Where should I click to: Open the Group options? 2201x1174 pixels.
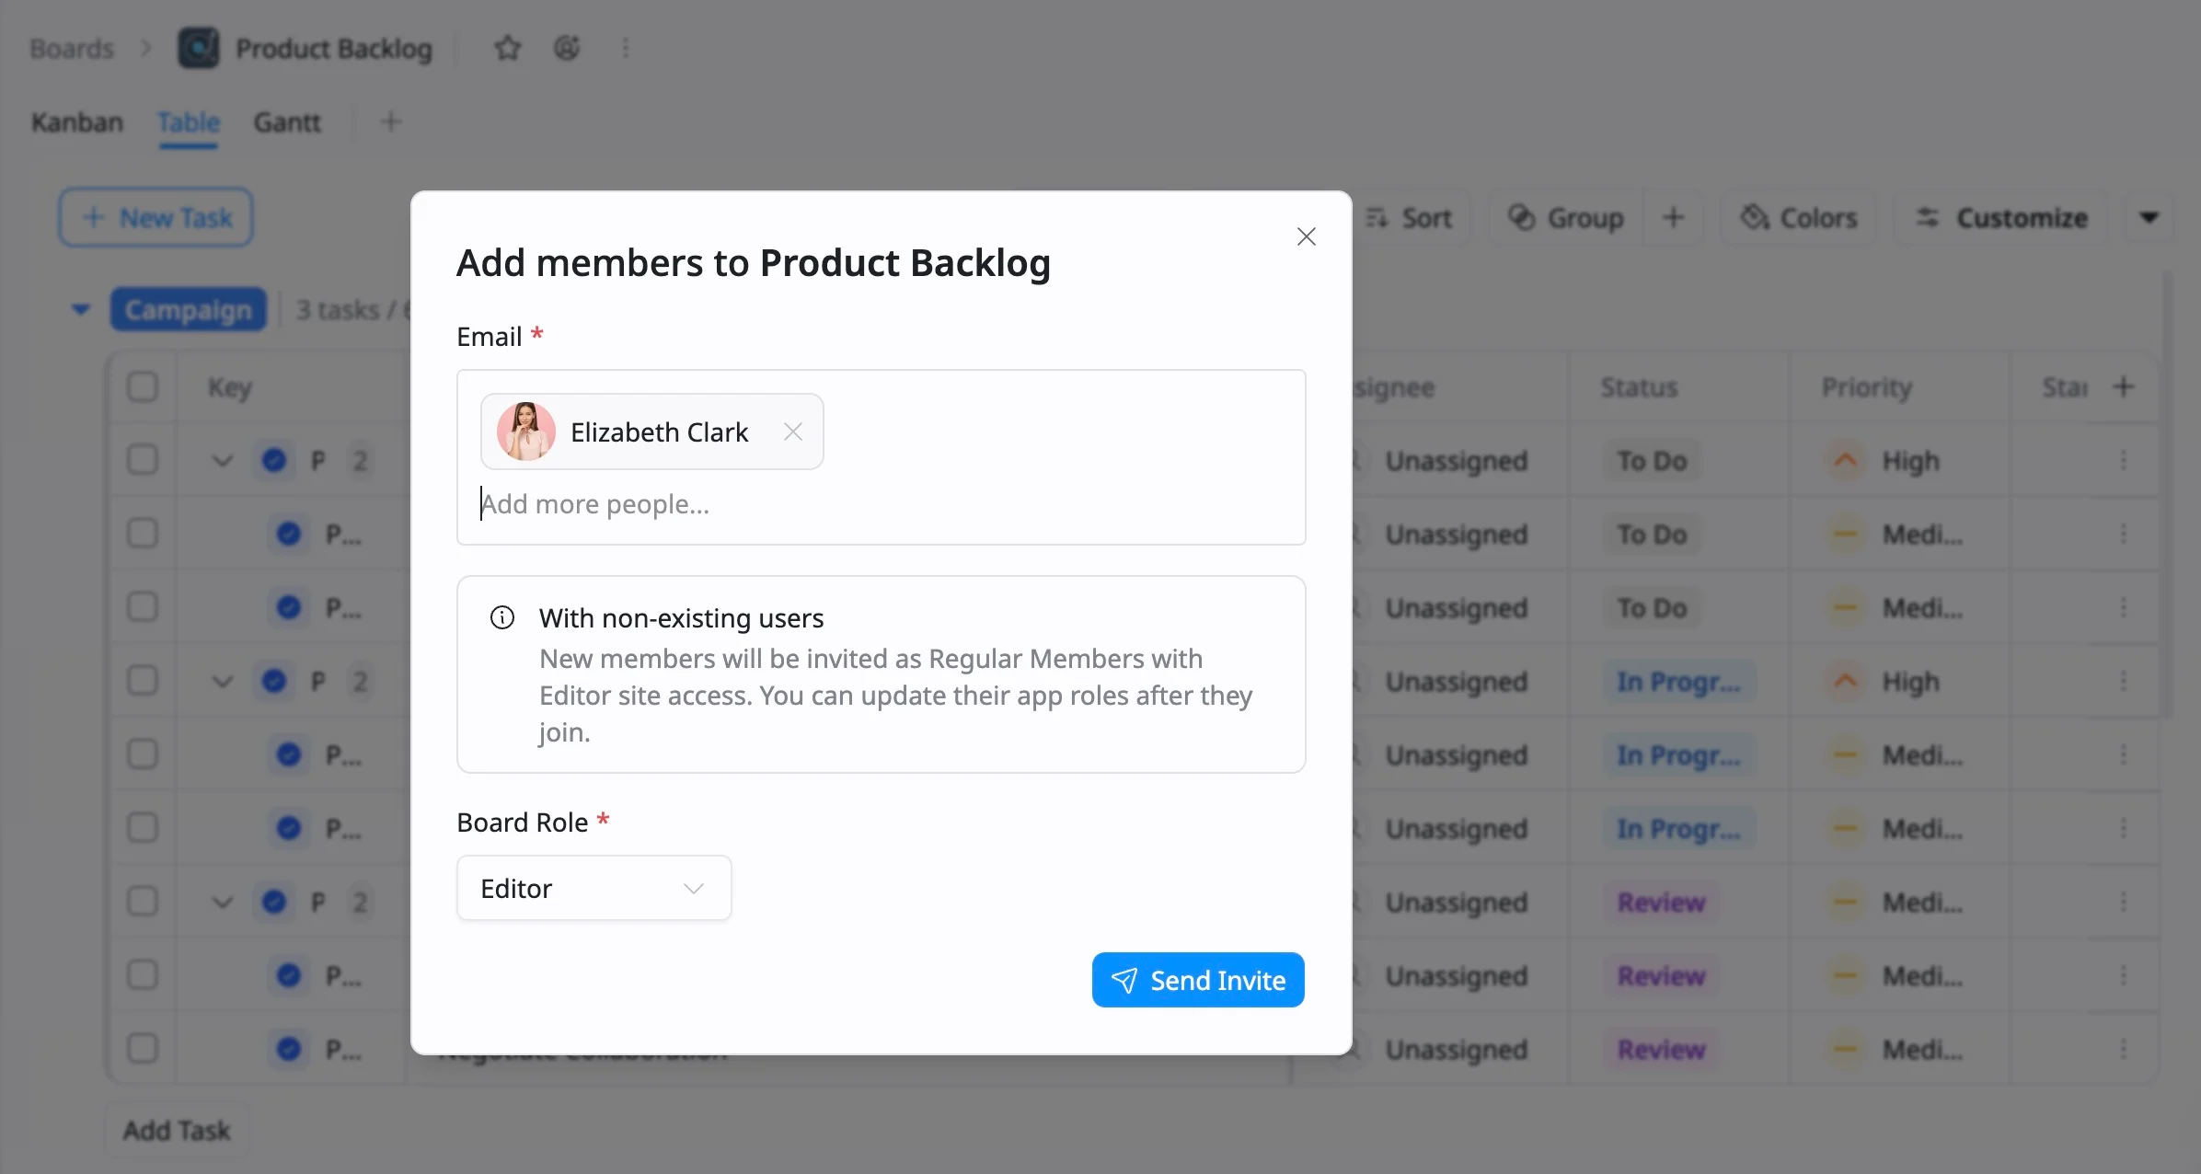tap(1566, 218)
